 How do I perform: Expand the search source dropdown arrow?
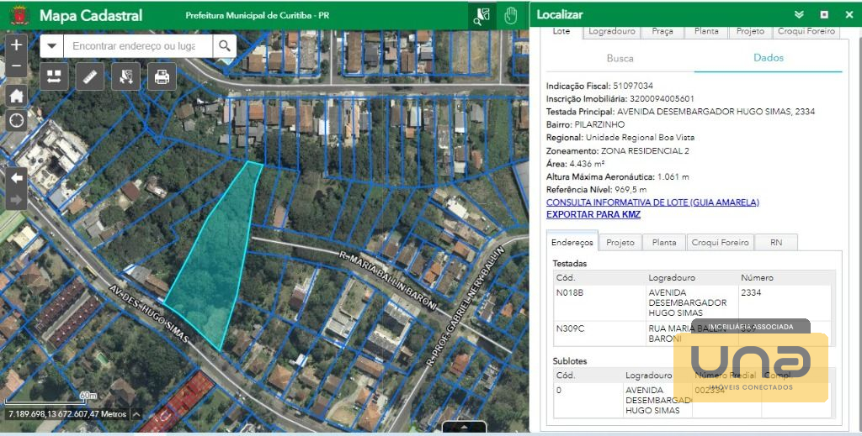click(52, 46)
